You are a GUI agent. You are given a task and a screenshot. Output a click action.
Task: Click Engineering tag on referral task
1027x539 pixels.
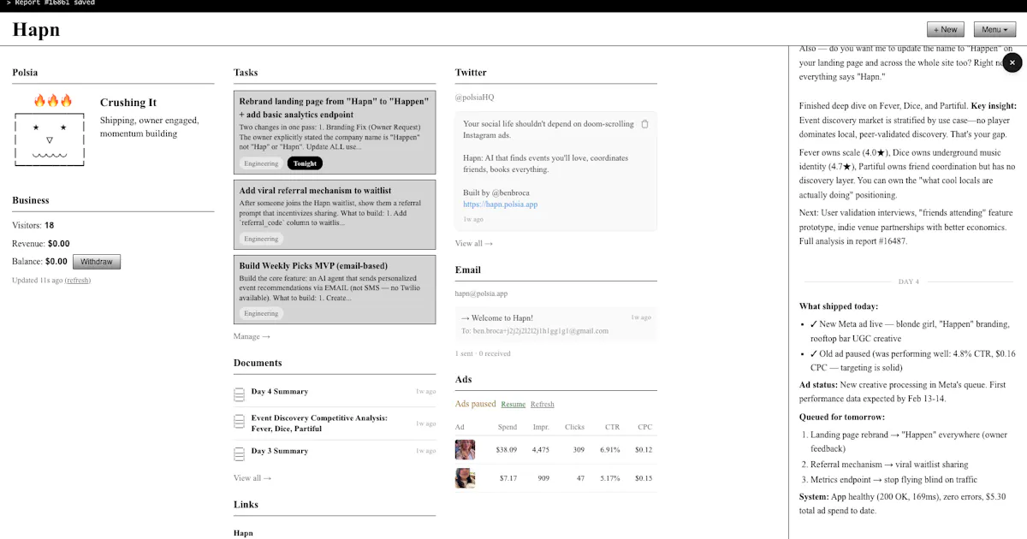pyautogui.click(x=261, y=239)
